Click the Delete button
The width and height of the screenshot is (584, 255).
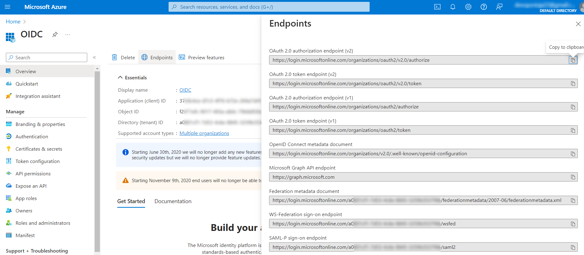(x=123, y=57)
